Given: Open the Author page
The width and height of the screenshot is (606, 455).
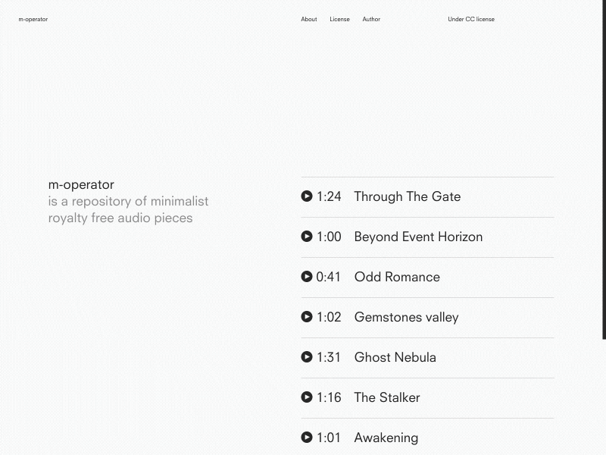Looking at the screenshot, I should click(371, 19).
